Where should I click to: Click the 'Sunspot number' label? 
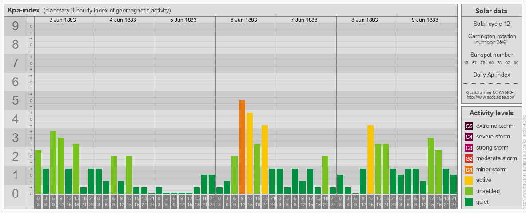(x=492, y=55)
